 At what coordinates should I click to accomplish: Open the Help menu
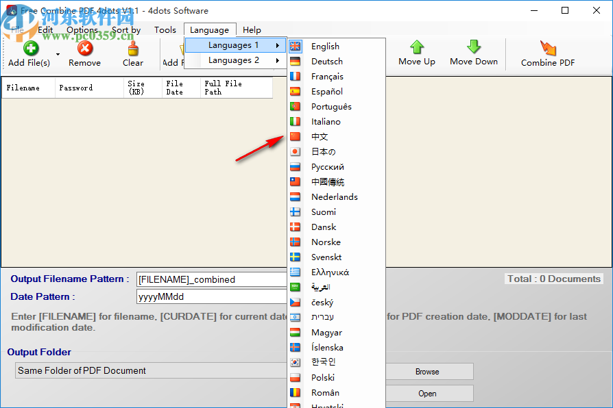[252, 30]
